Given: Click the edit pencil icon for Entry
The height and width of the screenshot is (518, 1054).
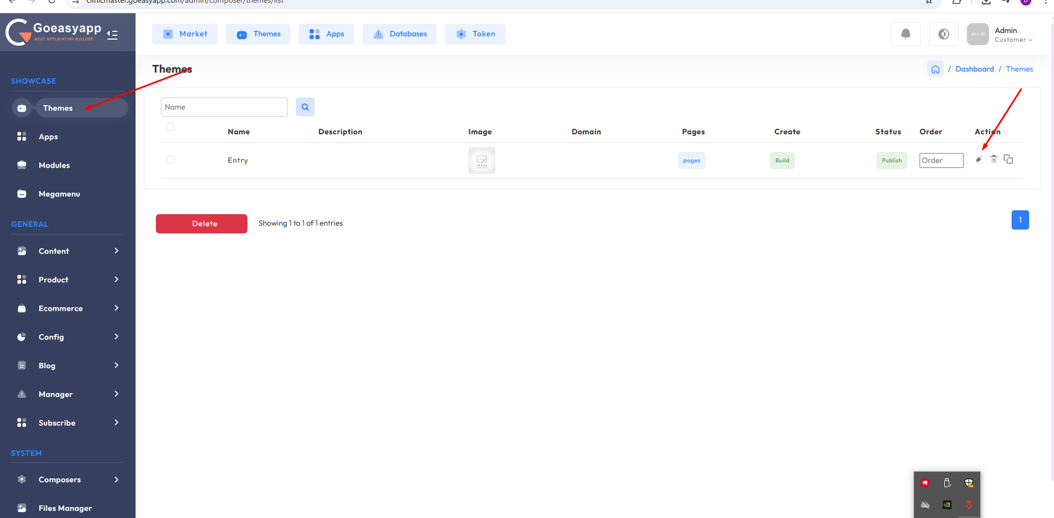Looking at the screenshot, I should 979,160.
